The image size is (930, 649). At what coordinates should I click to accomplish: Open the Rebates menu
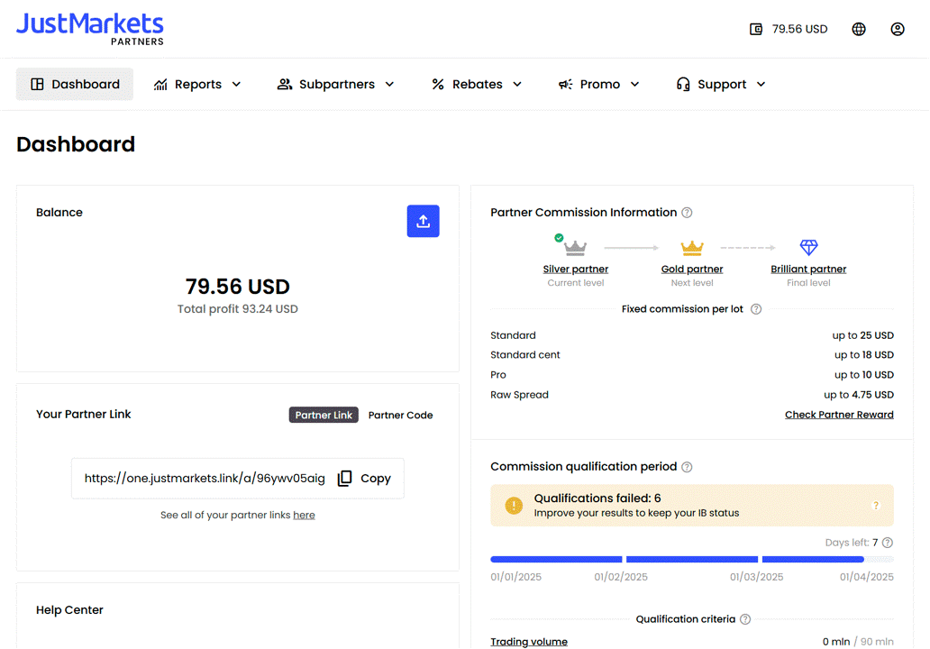477,84
